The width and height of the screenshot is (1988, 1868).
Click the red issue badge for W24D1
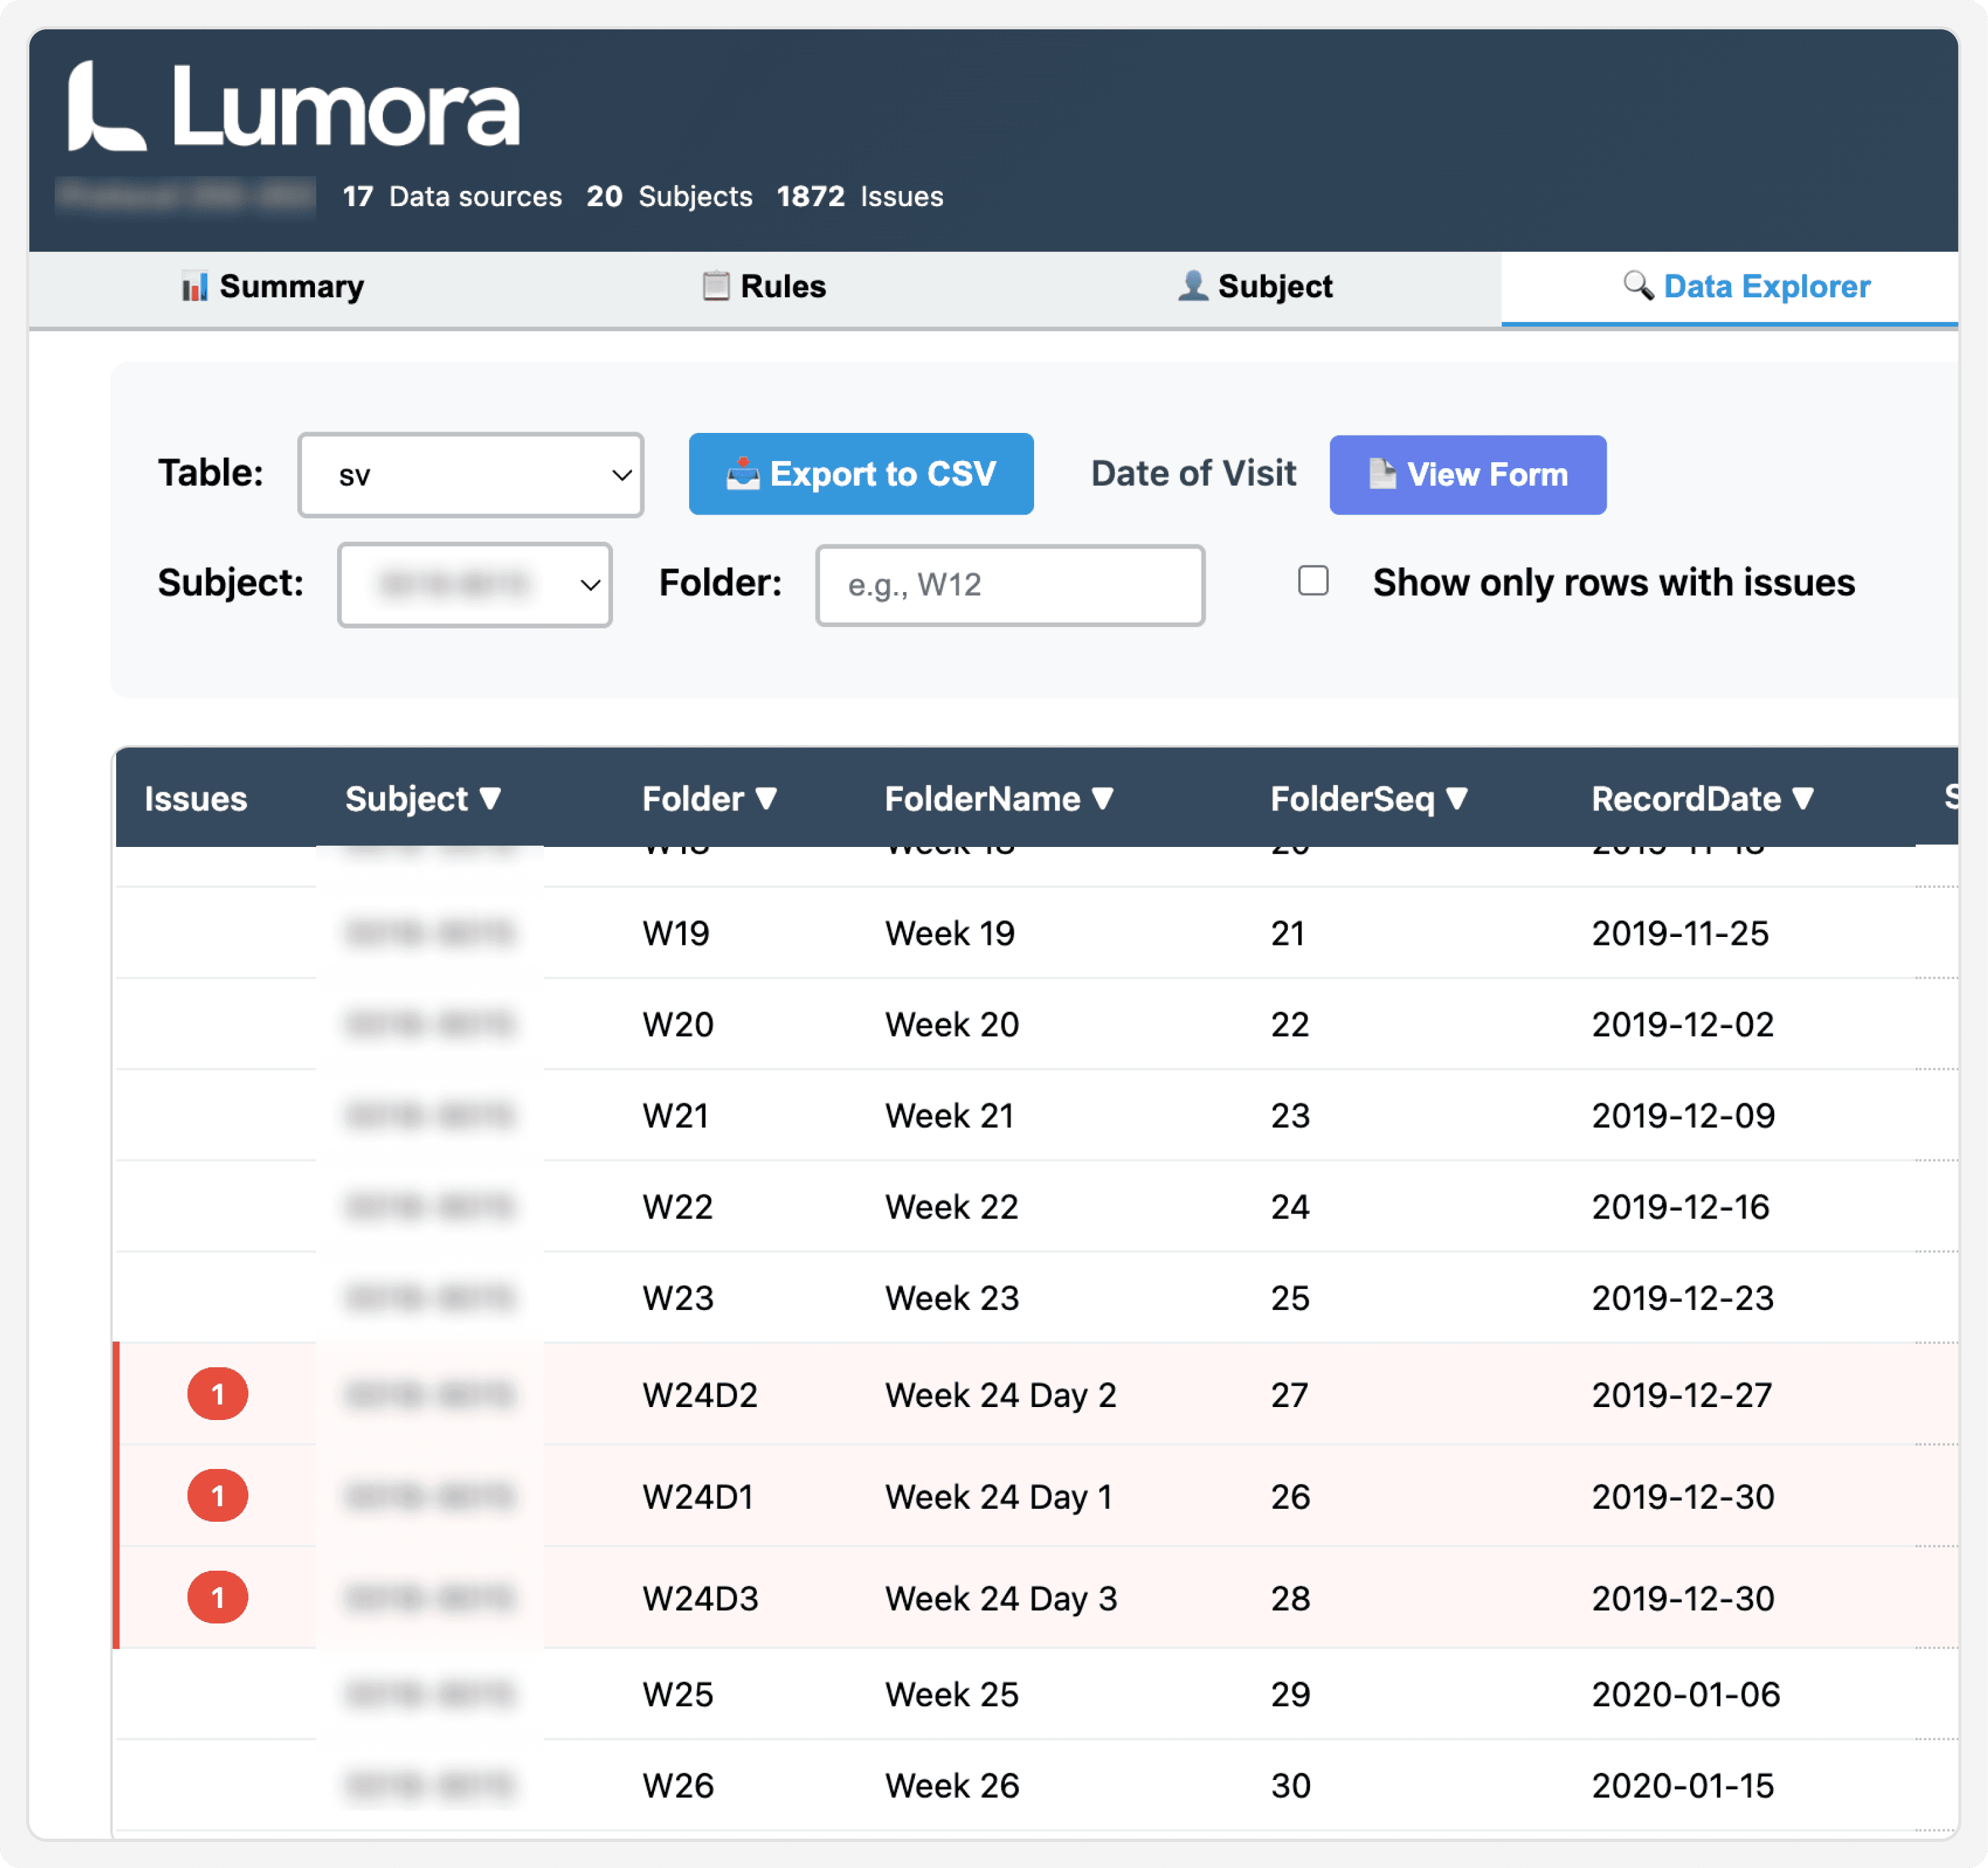click(217, 1496)
